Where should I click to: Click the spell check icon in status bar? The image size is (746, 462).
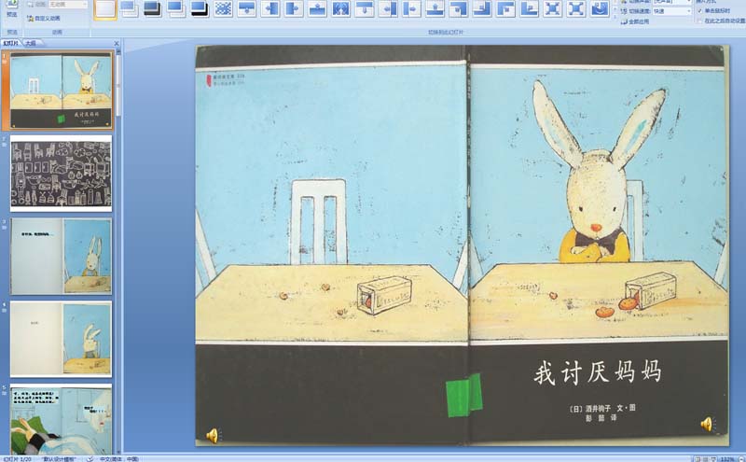[x=90, y=458]
